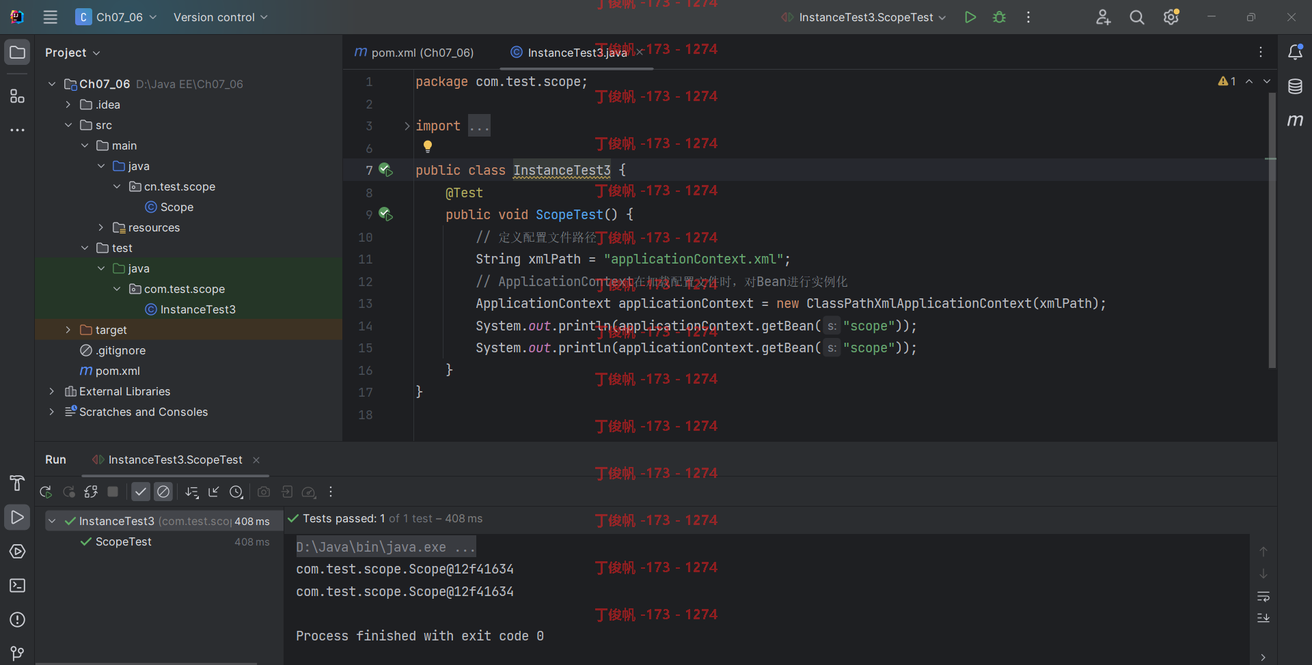Collapse the src folder
Screen dimensions: 1312x665
[x=68, y=125]
